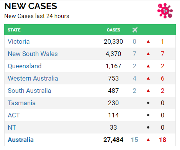Viewport: 180px width, 150px height.
Task: Click New South Wales red up arrow
Action: (148, 54)
